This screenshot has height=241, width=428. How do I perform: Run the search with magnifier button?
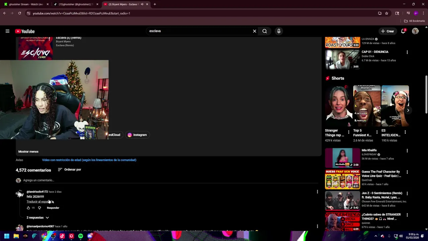coord(264,31)
